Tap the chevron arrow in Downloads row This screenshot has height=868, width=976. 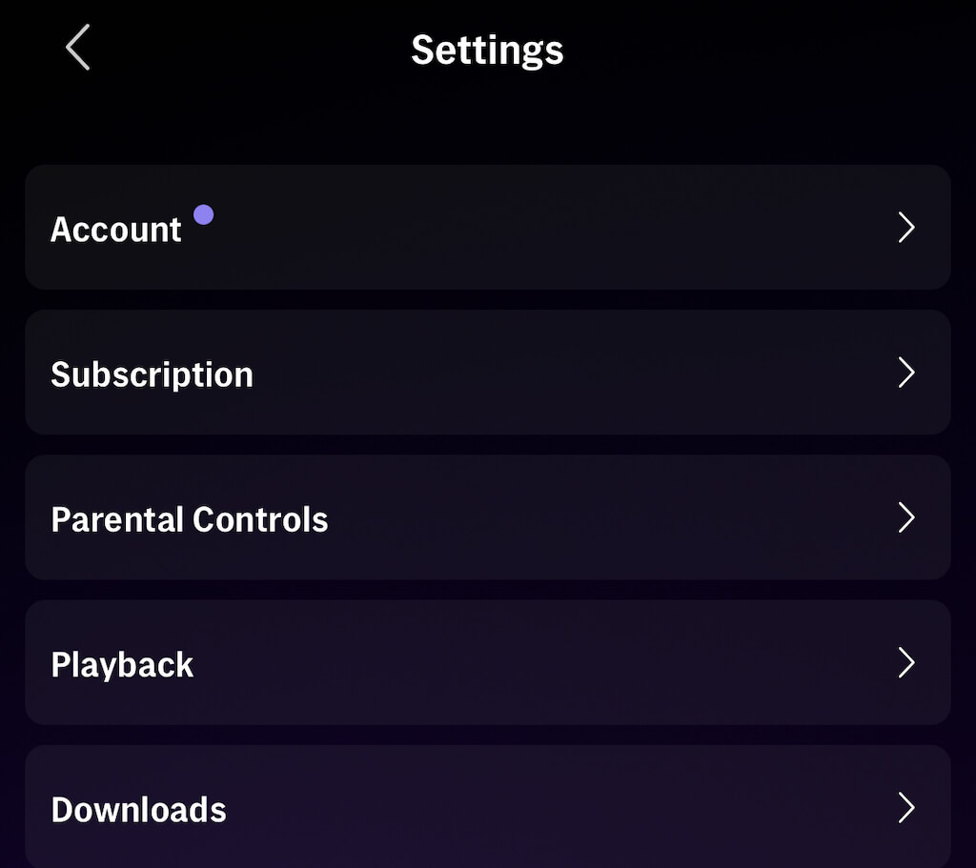905,808
